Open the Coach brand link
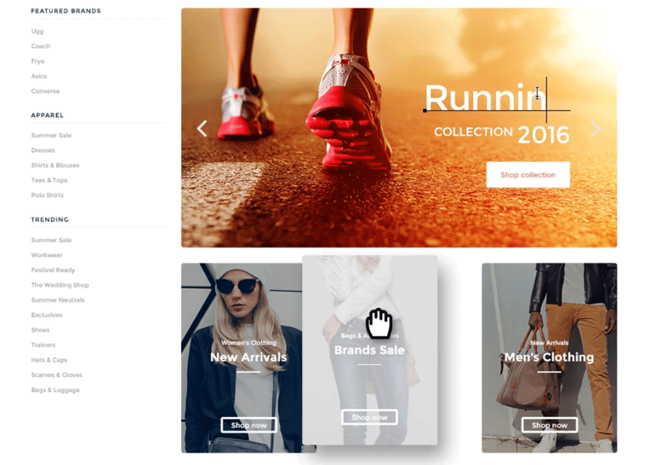655x465 pixels. pos(41,46)
